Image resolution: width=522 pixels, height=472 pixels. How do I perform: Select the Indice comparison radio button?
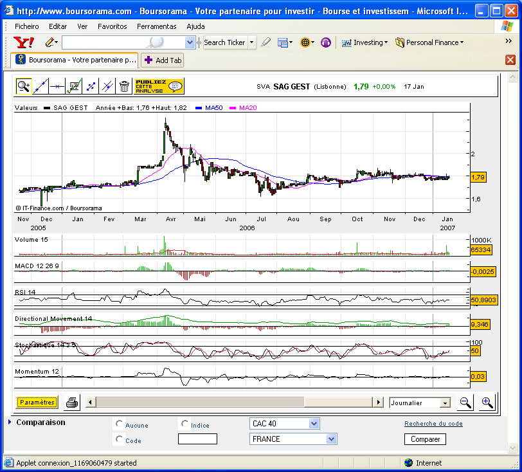tap(185, 424)
